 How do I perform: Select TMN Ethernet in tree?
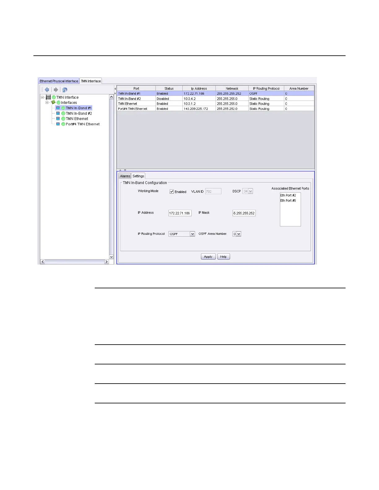(x=77, y=119)
